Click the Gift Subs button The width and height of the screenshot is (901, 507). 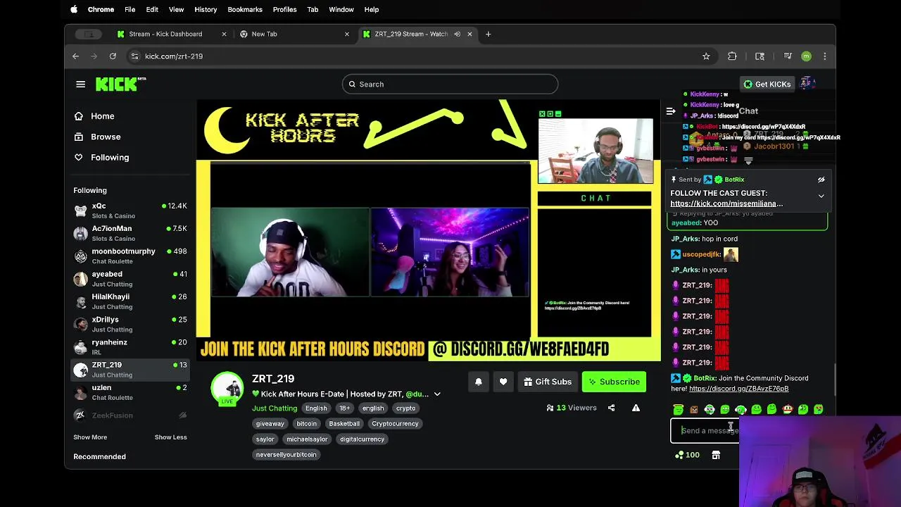pos(548,382)
